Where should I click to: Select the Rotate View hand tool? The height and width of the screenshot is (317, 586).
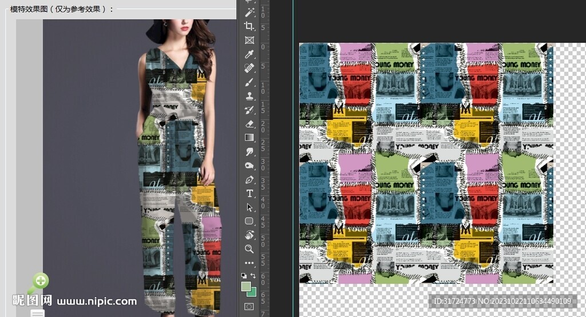tap(250, 235)
